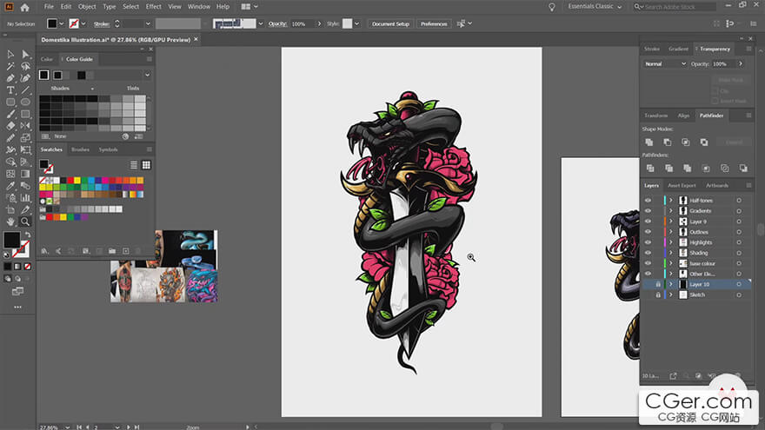
Task: Open Essentials Classic workspace dropdown
Action: point(595,7)
